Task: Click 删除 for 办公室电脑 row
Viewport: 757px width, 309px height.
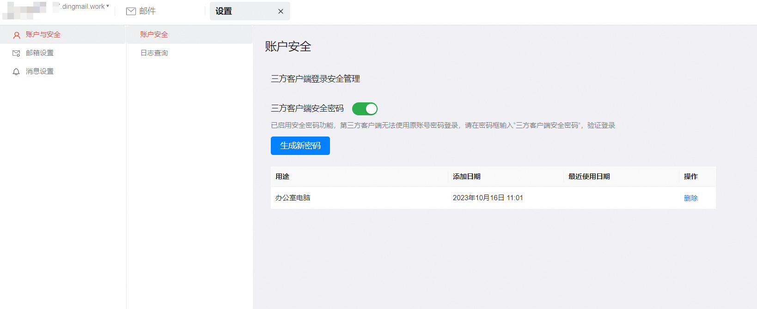Action: 691,198
